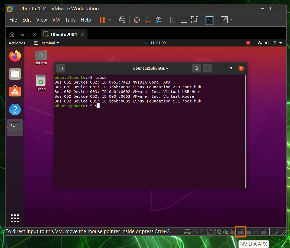Click the Send Ctrl+Alt+Del toolbar icon
290x248 pixels.
pyautogui.click(x=122, y=20)
